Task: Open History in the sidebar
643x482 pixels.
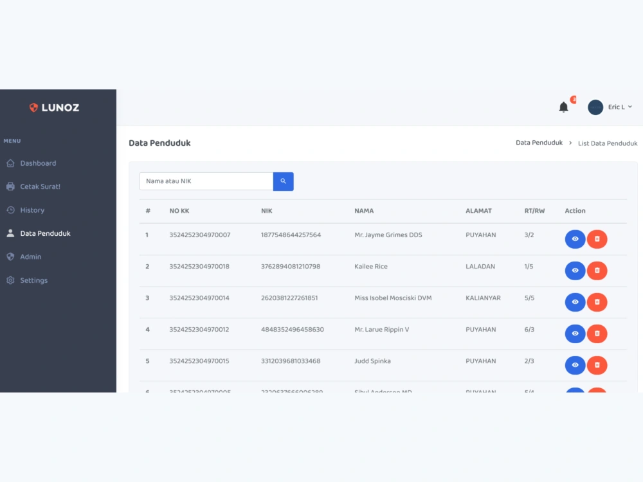Action: coord(32,210)
